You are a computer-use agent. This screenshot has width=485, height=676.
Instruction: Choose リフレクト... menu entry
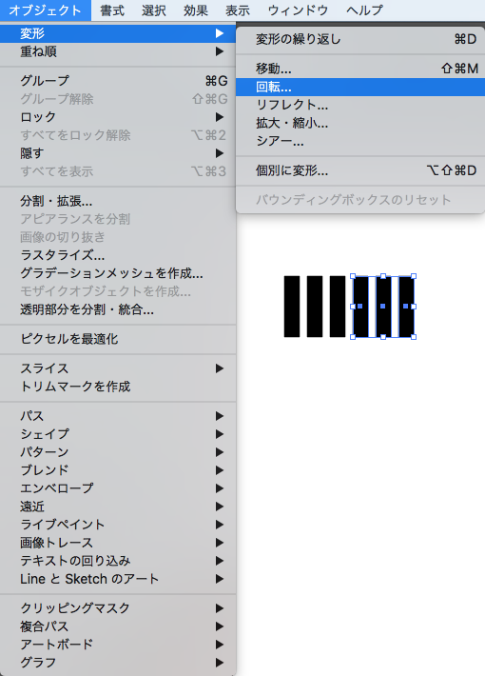[x=360, y=105]
